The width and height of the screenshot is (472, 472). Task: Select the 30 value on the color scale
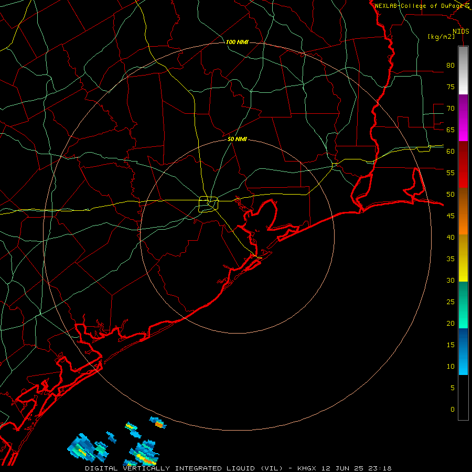(x=450, y=280)
